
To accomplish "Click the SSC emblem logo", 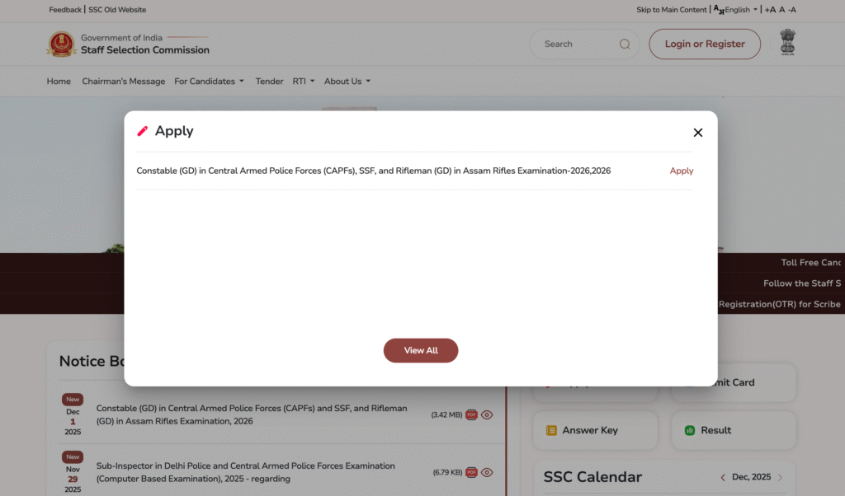I will coord(62,44).
